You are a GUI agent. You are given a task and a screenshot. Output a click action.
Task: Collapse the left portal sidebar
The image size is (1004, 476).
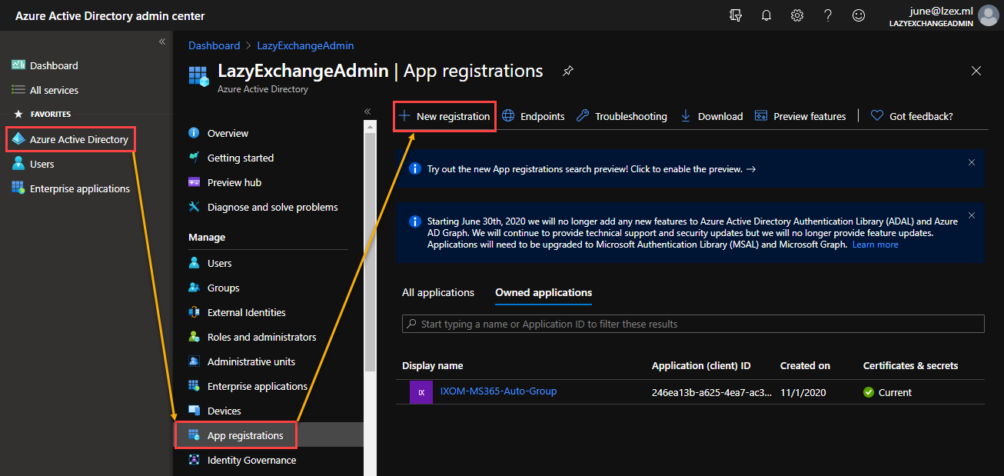point(162,42)
